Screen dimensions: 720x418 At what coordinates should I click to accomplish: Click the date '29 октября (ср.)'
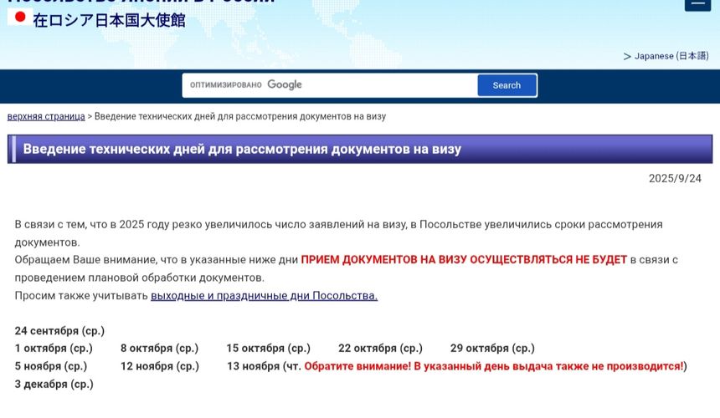[x=492, y=349]
